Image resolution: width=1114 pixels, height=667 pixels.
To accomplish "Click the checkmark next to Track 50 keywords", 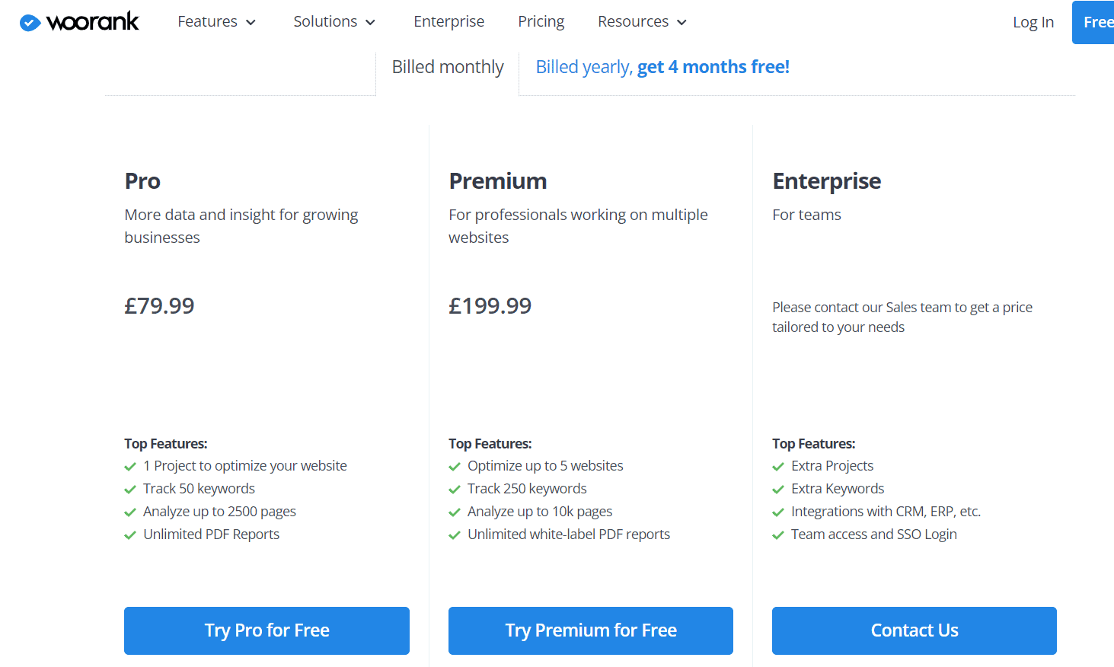I will point(130,490).
